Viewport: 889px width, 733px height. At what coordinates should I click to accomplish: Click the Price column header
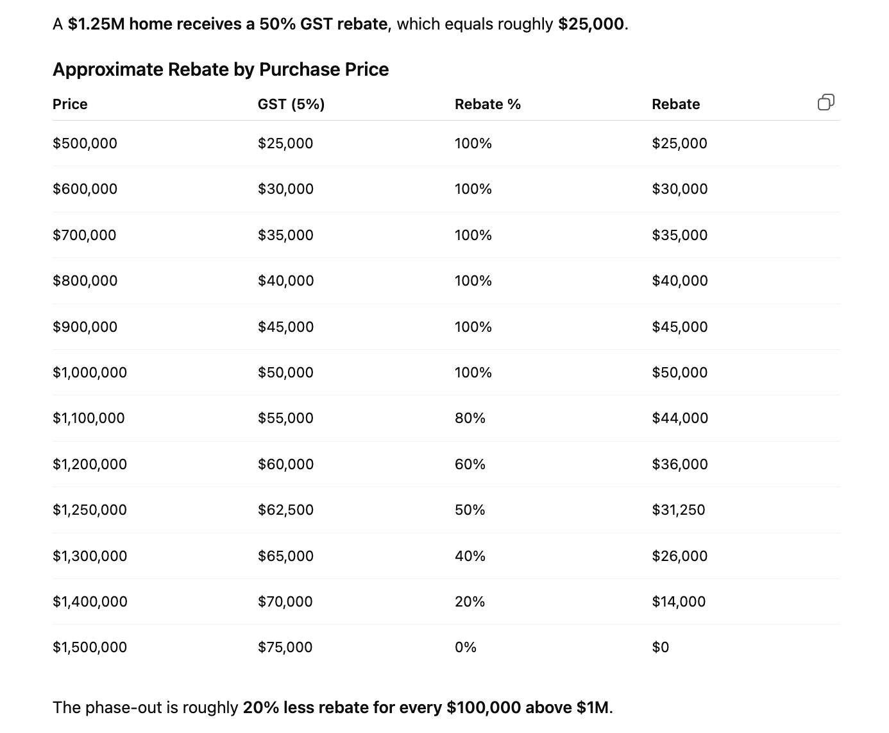point(70,104)
